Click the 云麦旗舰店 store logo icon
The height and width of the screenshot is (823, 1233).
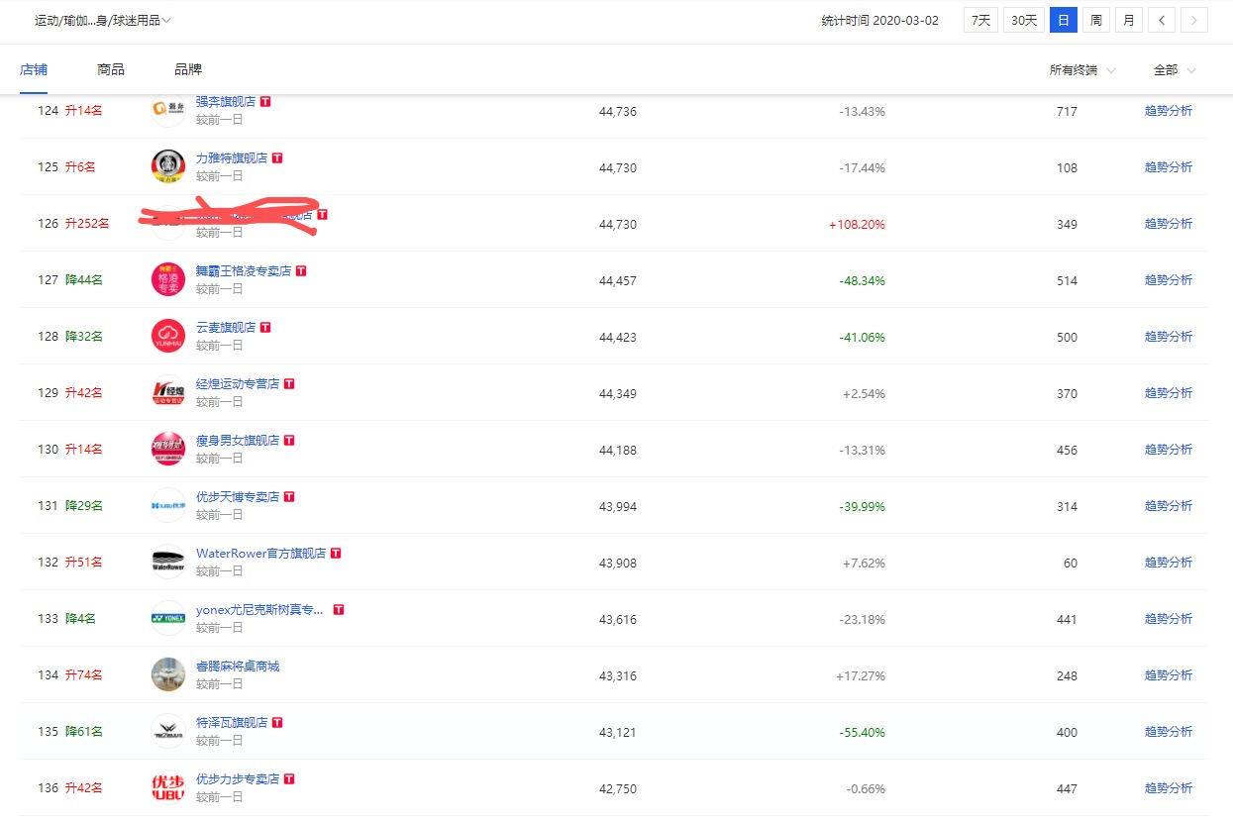[168, 336]
